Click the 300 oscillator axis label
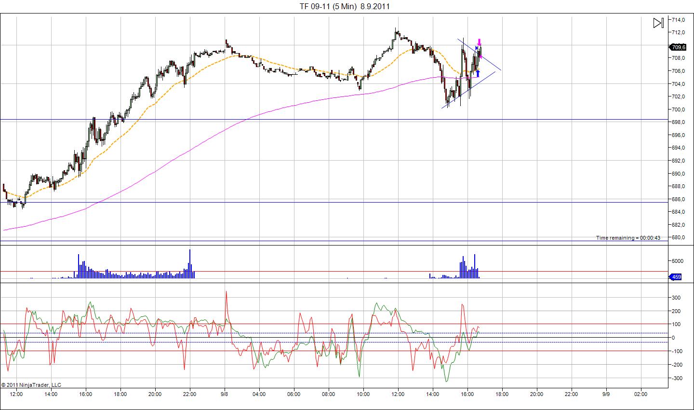The width and height of the screenshot is (694, 410). point(676,298)
